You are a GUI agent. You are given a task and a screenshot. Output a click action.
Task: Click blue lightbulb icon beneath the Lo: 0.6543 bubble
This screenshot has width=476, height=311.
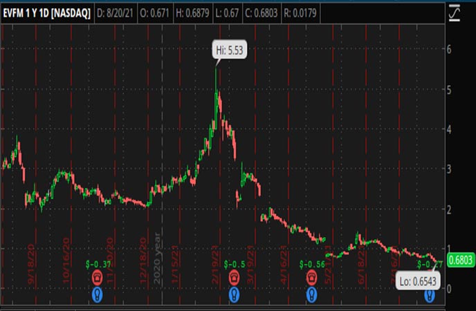[x=430, y=296]
